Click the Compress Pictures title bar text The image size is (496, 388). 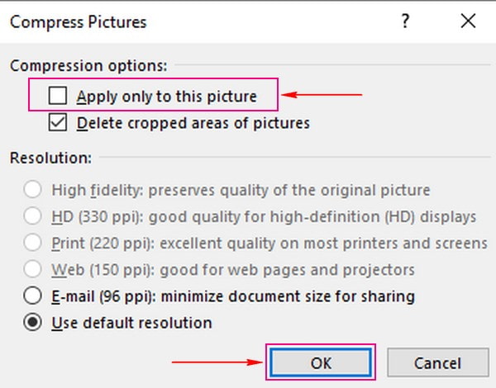click(x=79, y=22)
